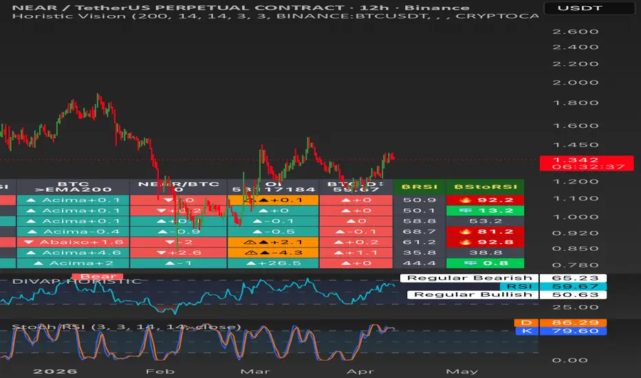
Task: Click the USDT currency button
Action: coord(589,8)
